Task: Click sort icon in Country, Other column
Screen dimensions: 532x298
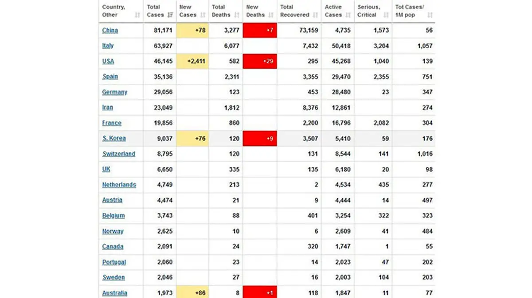Action: click(x=137, y=15)
